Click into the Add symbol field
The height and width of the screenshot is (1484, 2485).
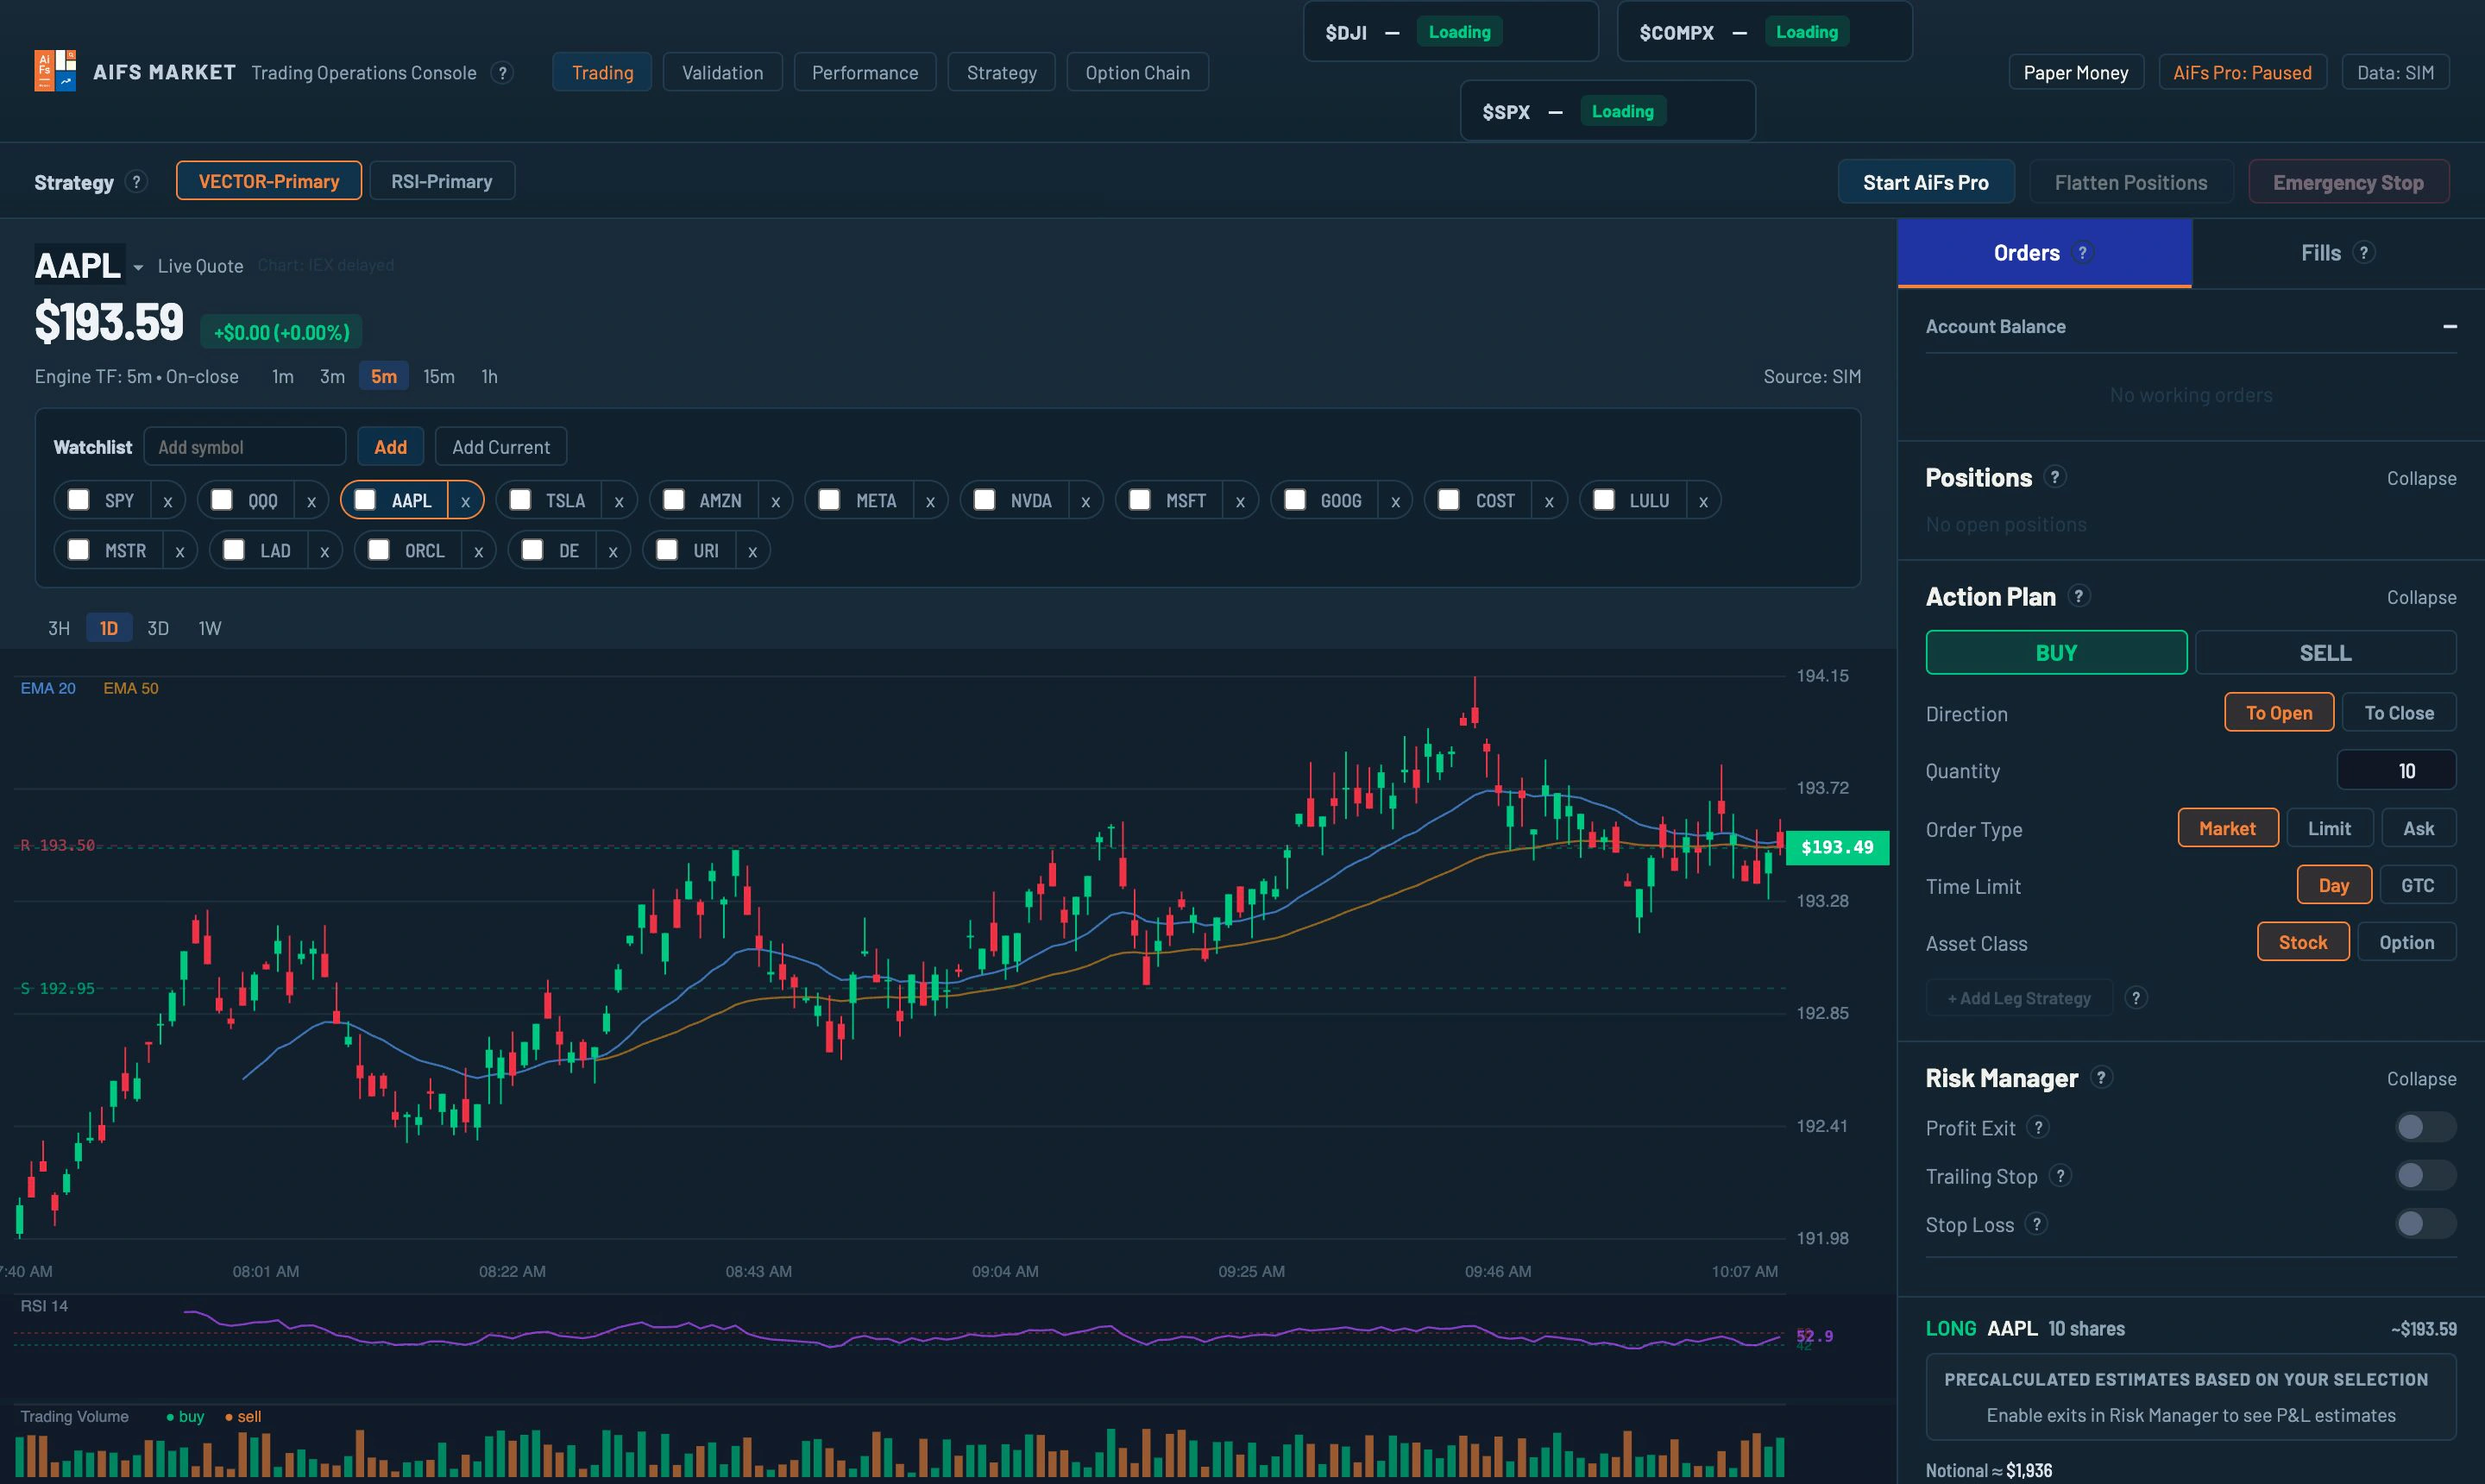(245, 447)
